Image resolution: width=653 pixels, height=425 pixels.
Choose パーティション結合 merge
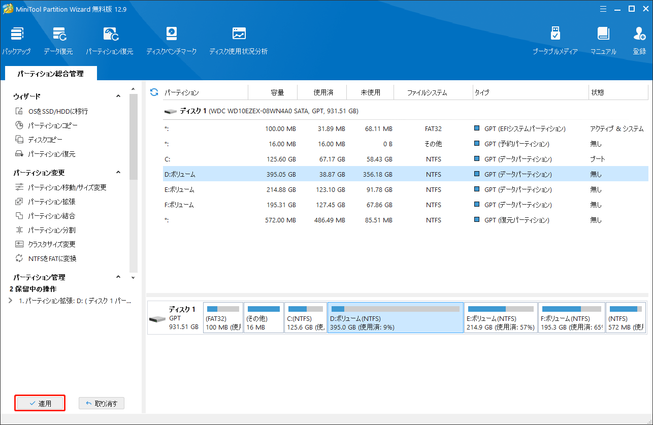point(45,216)
